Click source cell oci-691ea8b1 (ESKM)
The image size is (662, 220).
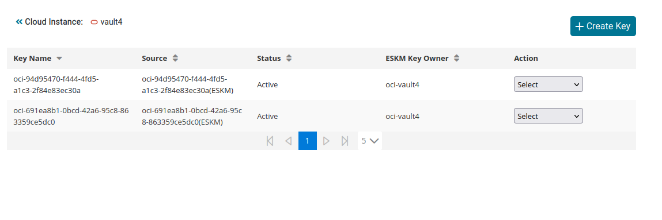tap(192, 116)
